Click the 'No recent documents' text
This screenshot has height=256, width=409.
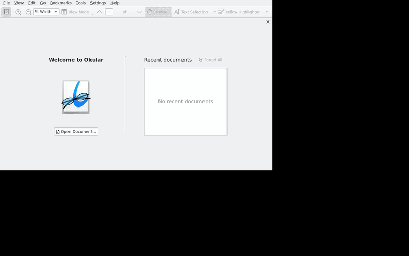186,101
